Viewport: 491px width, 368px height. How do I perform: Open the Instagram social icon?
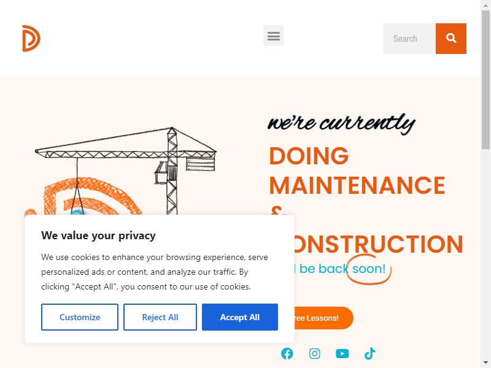(x=315, y=354)
